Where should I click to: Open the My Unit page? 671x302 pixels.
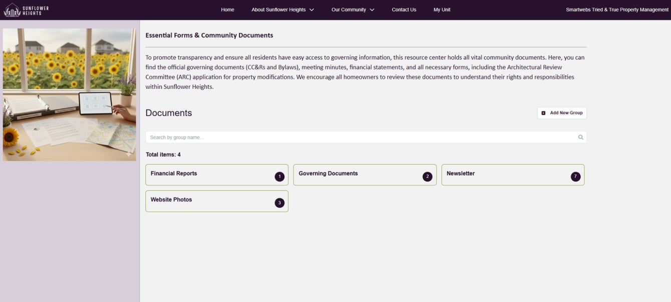[442, 9]
